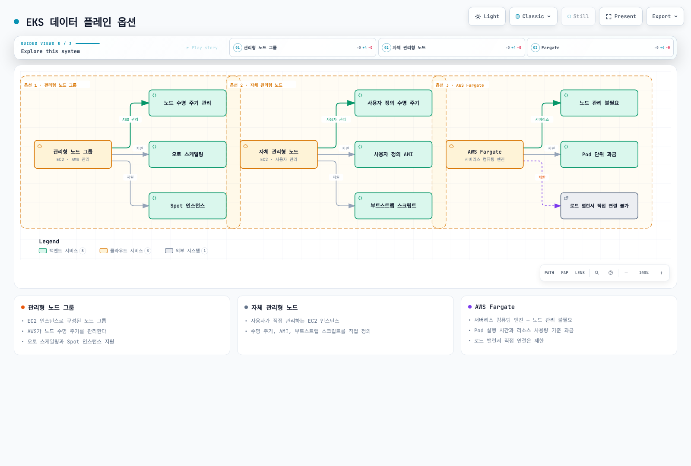
Task: Click the code icon on Pod 단위 과금 node
Action: [x=566, y=147]
